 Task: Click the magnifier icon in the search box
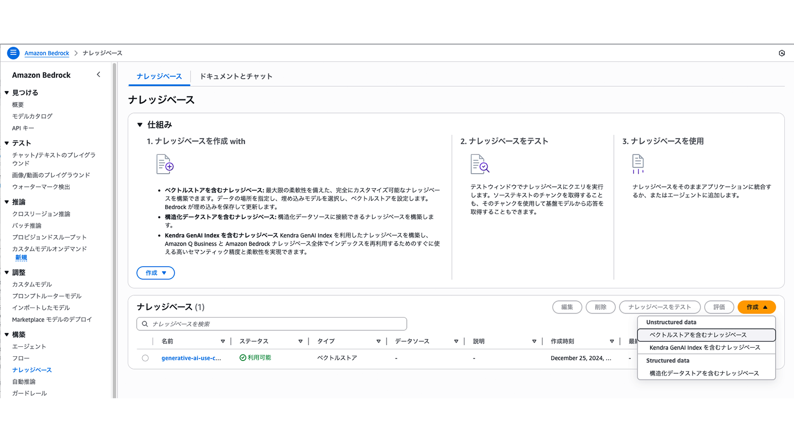[144, 324]
